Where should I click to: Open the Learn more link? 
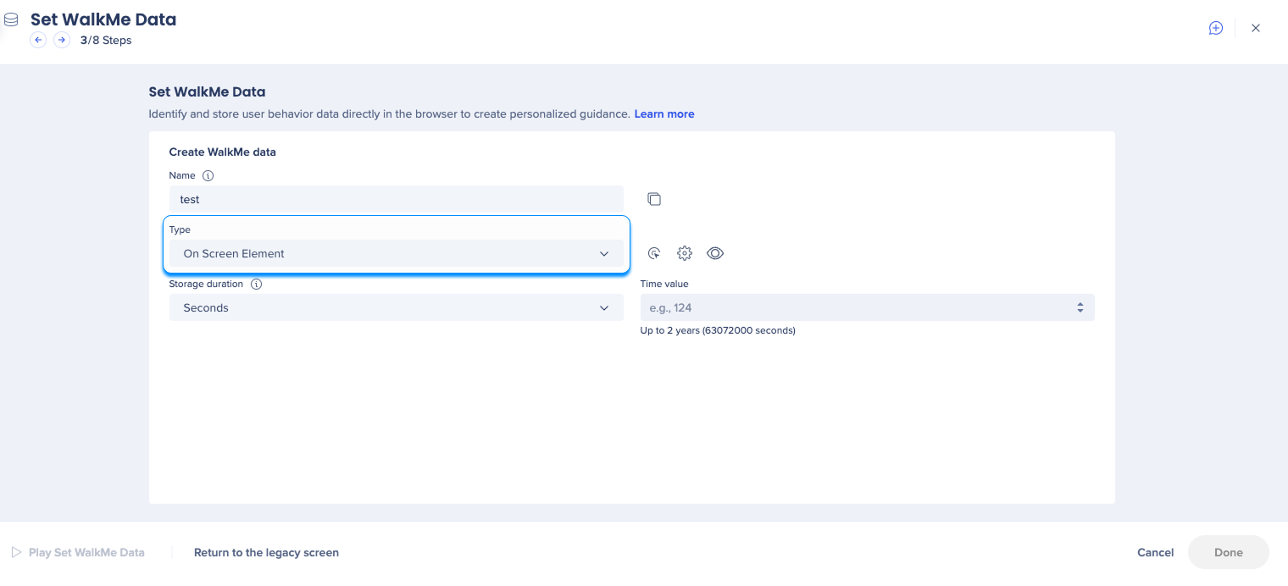pyautogui.click(x=663, y=114)
